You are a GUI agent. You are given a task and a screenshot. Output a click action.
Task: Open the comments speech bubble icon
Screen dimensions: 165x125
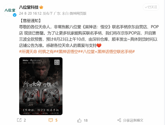click(x=51, y=120)
